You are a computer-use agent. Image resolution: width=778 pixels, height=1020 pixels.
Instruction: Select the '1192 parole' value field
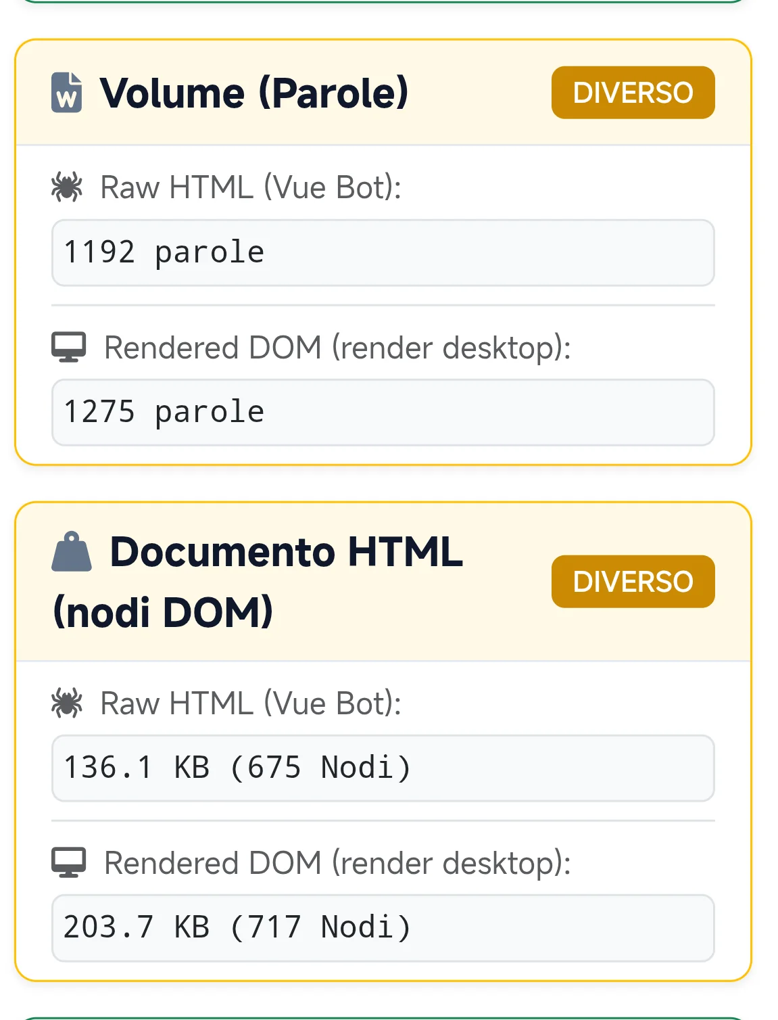click(x=383, y=253)
